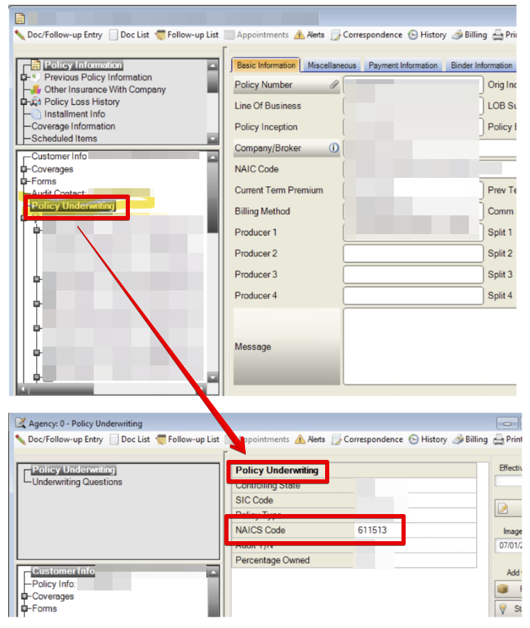Click Other Insurance With Company icon
Viewport: 530px width, 628px height.
point(35,90)
